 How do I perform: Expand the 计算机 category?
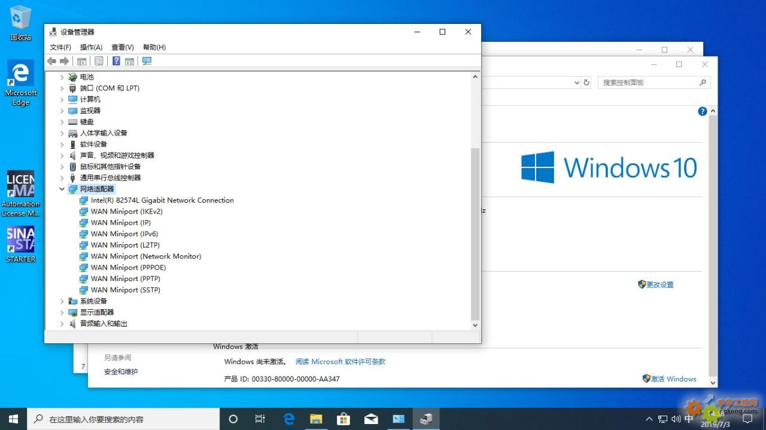tap(62, 99)
